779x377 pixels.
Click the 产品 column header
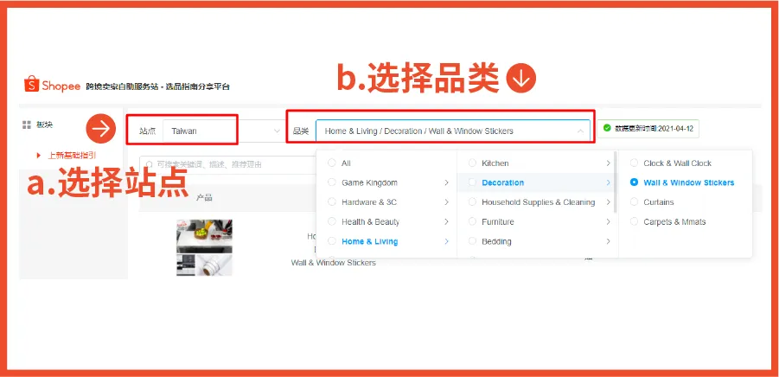point(204,198)
